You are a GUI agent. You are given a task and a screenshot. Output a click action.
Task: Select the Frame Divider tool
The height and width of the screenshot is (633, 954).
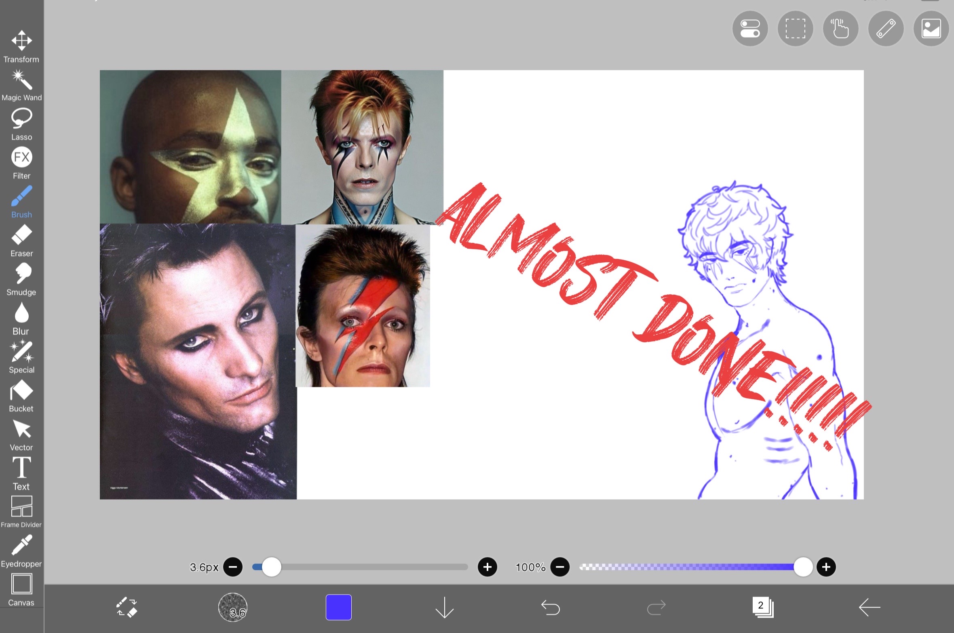point(21,512)
